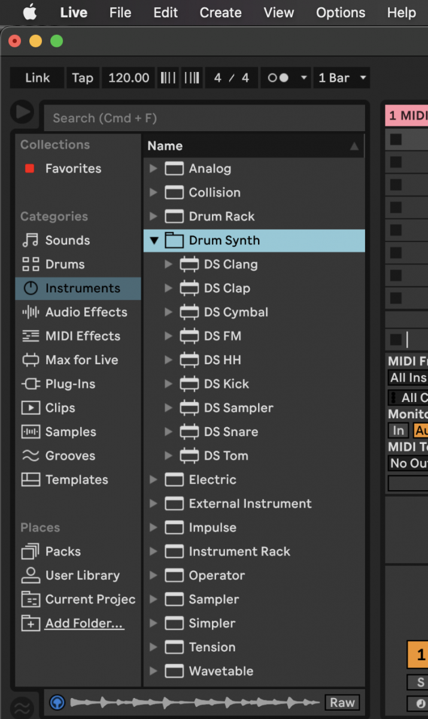Open the Live application menu
This screenshot has width=428, height=719.
point(74,13)
